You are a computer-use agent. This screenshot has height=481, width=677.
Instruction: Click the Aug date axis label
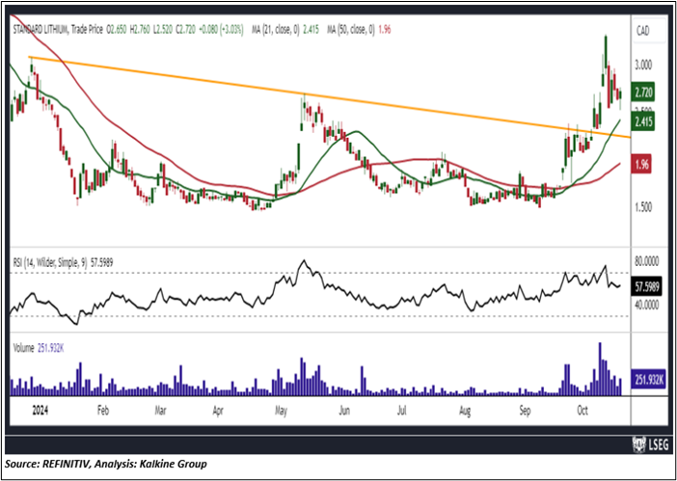pyautogui.click(x=465, y=411)
